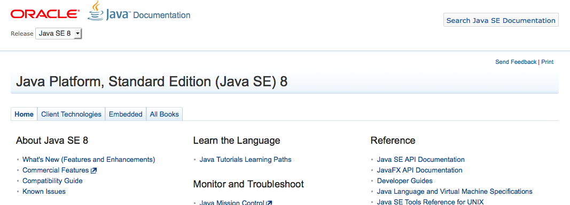
Task: Click the Search Java SE Documentation field
Action: coord(501,20)
